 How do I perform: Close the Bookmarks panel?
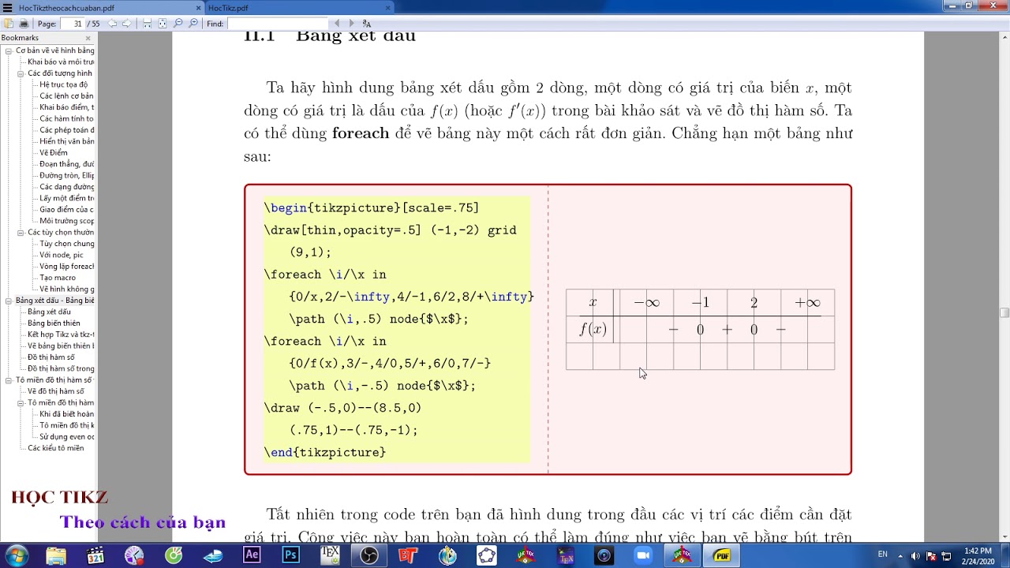pos(88,38)
